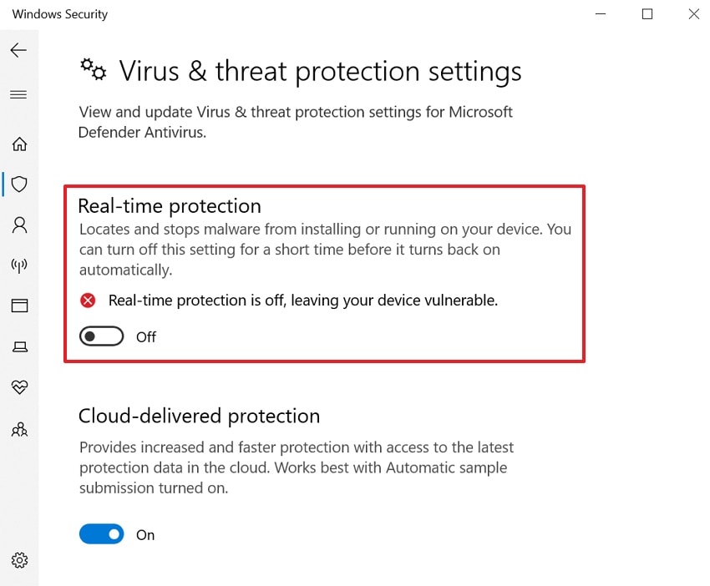Toggle the Real-time protection switch to On
Screen dimensions: 710x586
[x=101, y=336]
